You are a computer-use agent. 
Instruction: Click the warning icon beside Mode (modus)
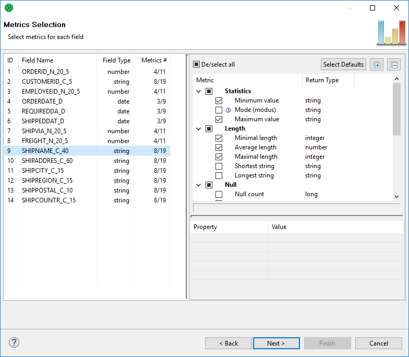(228, 110)
